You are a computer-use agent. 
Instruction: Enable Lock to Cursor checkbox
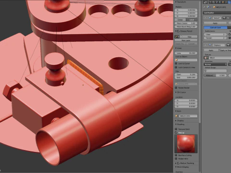tap(176, 63)
